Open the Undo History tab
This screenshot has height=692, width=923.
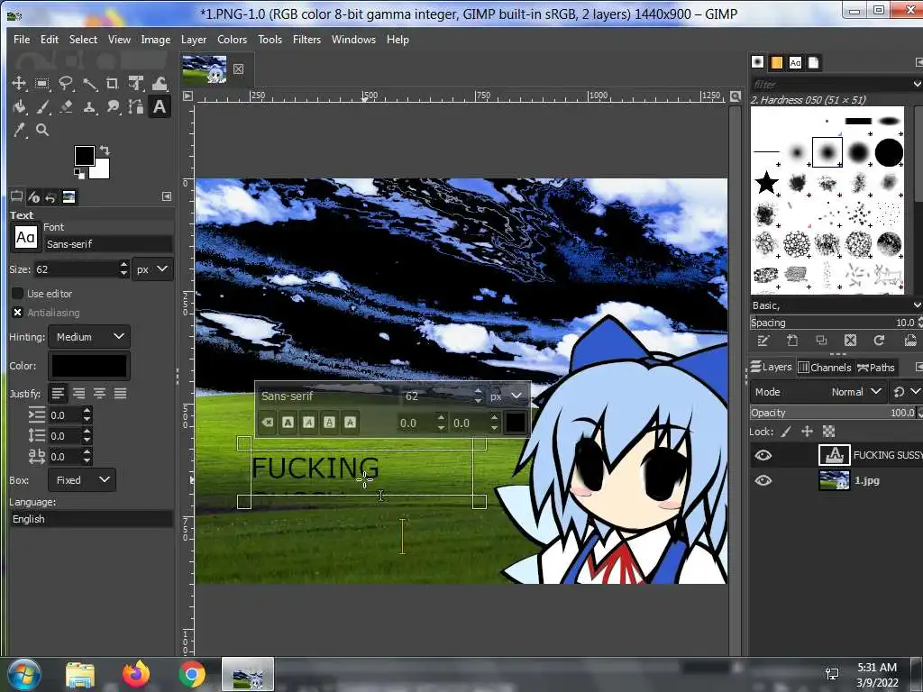[x=50, y=197]
